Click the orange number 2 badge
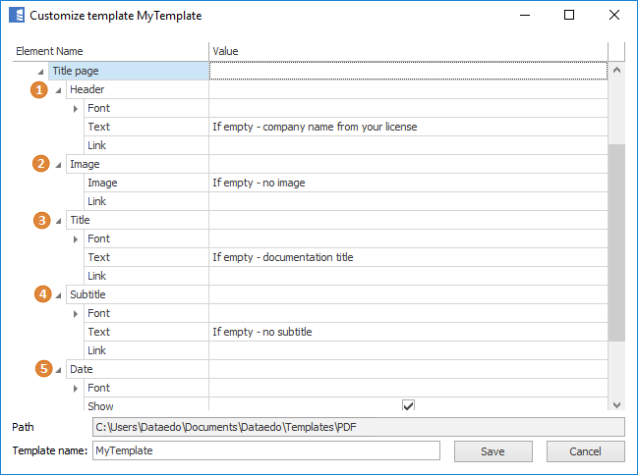 pos(40,164)
